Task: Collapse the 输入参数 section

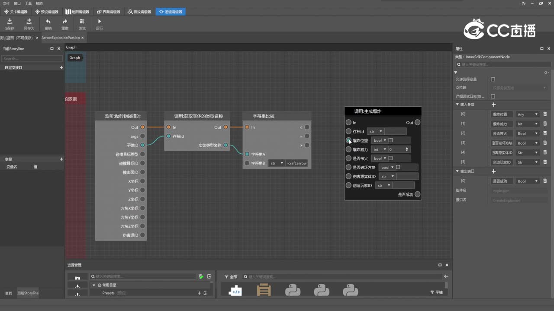Action: click(457, 105)
